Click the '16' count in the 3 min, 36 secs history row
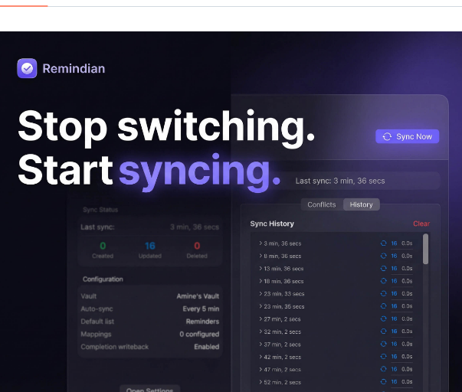 [394, 243]
